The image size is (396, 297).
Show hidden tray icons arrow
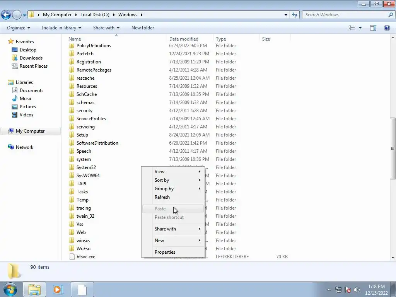coord(329,290)
